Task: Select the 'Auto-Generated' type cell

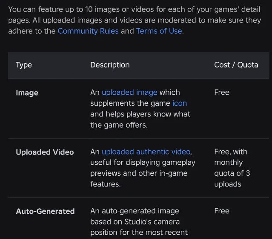Action: tap(45, 211)
